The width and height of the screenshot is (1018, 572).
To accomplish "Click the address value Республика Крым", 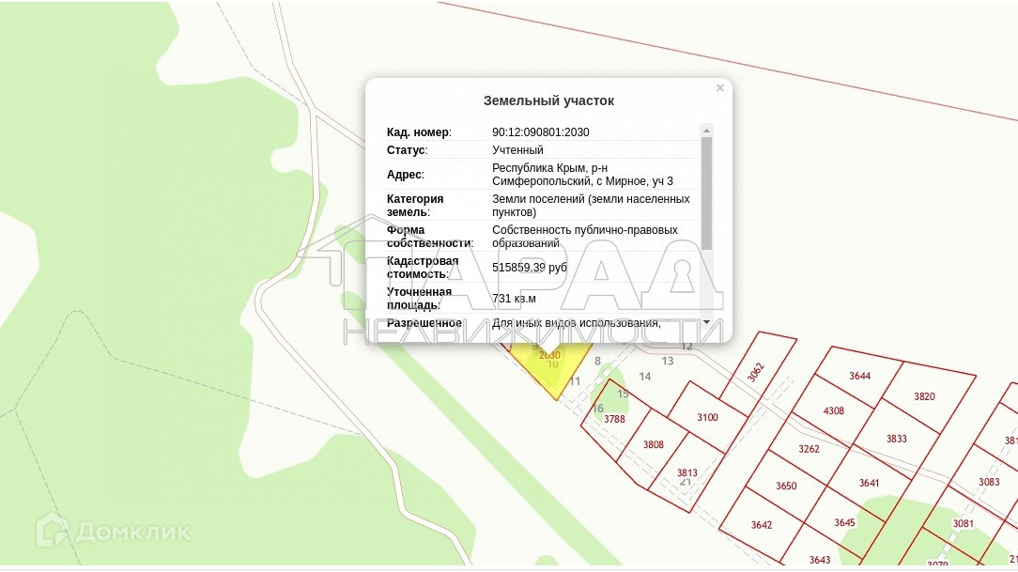I will pos(582,175).
